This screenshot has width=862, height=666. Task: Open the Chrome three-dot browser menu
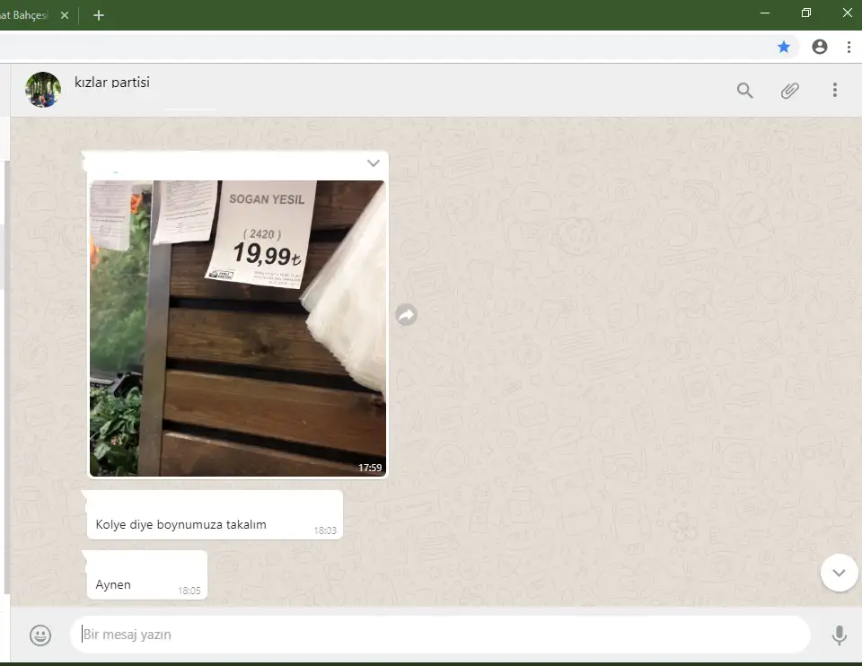click(849, 47)
